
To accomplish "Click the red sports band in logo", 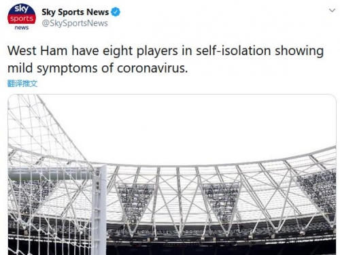I will [x=22, y=19].
